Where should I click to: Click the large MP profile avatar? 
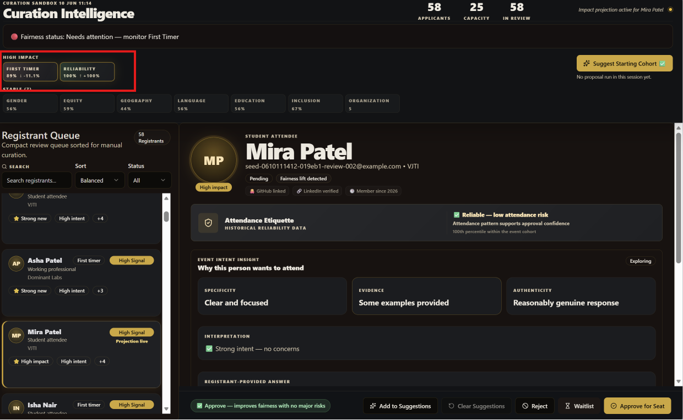tap(214, 161)
